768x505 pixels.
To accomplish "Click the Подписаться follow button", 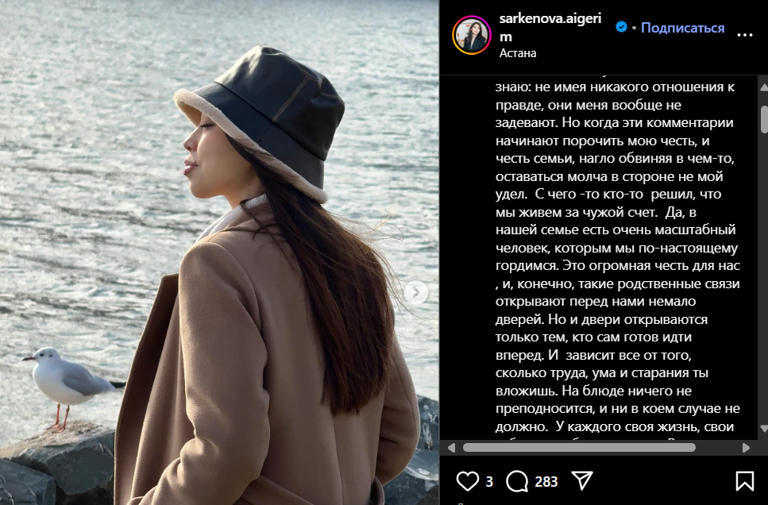I will click(682, 28).
